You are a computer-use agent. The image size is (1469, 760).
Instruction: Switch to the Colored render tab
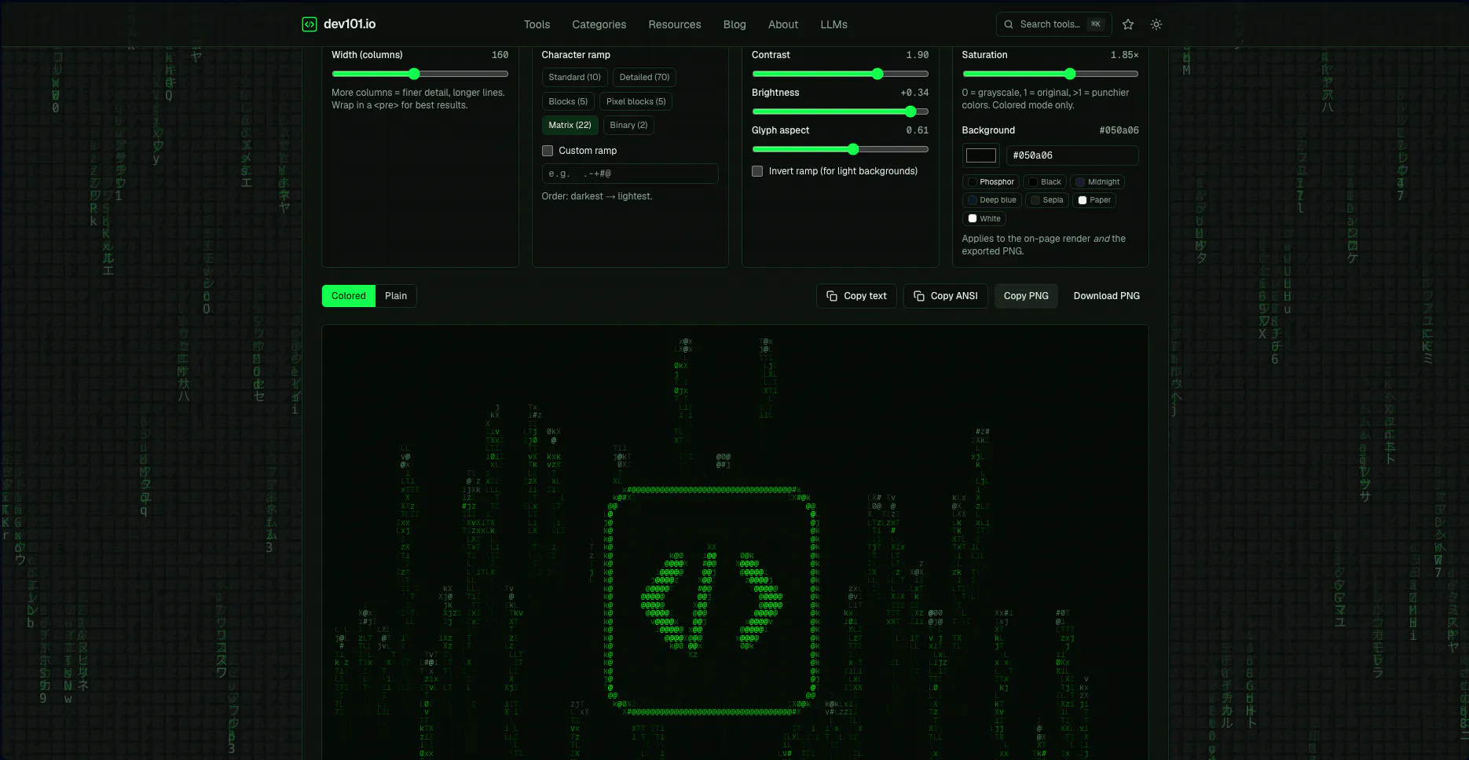(x=349, y=296)
